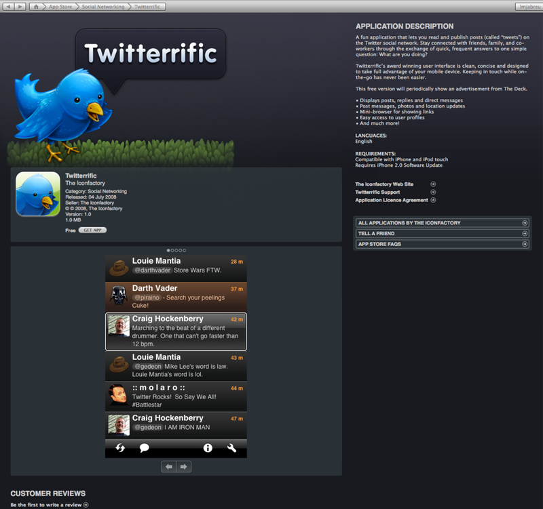Click the 'Version: 1.0' text

78,214
